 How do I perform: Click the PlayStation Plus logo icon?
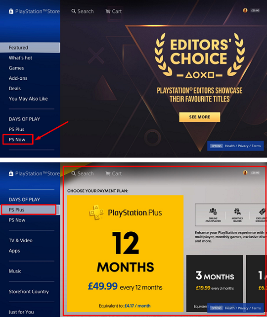[96, 212]
